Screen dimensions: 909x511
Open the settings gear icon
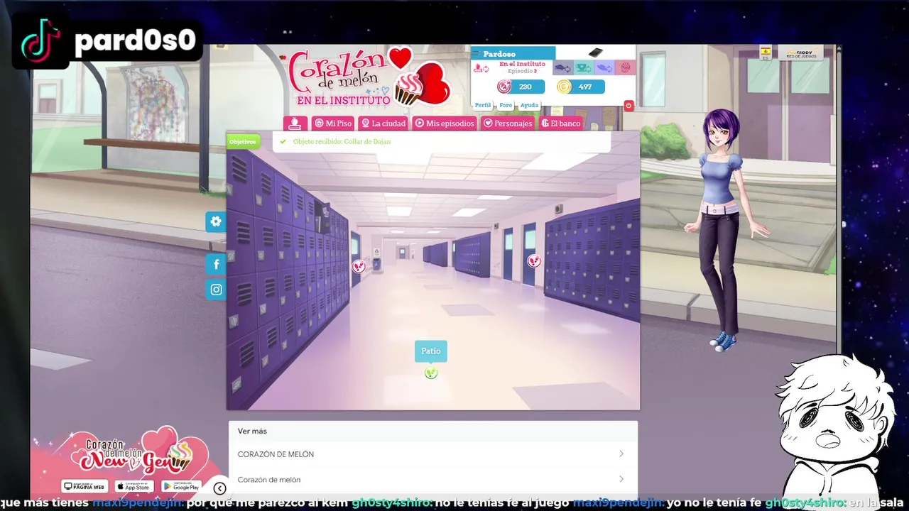click(216, 221)
